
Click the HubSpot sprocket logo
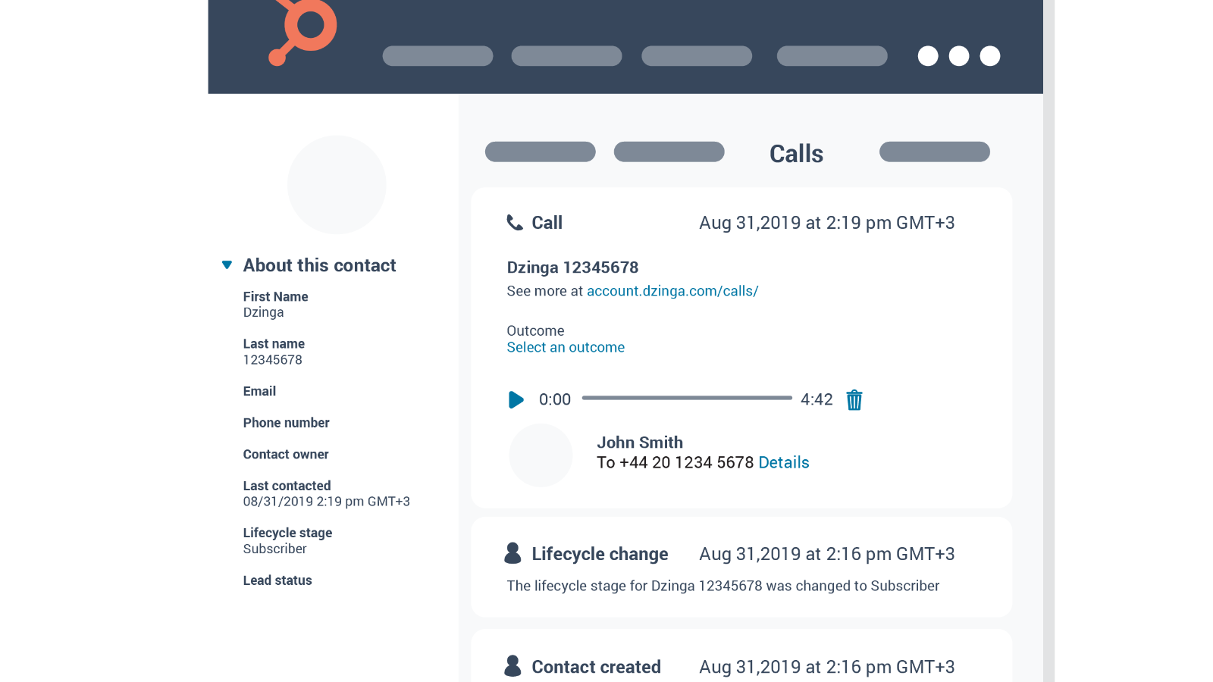click(305, 30)
